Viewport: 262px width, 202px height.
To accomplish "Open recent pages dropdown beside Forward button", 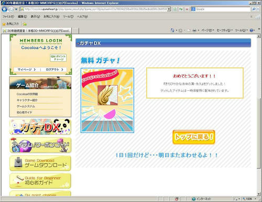I will 16,9.
